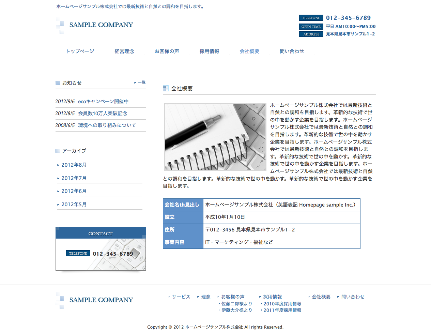
Task: Click the TELEFONE badge in header
Action: point(311,18)
